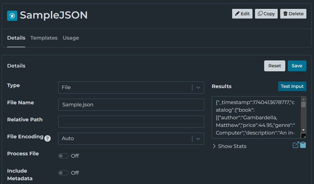Enable the Process File toggle
Screen dimensions: 314x184
pyautogui.click(x=63, y=156)
